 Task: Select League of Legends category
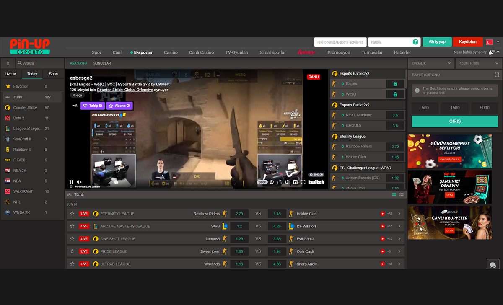(x=32, y=129)
